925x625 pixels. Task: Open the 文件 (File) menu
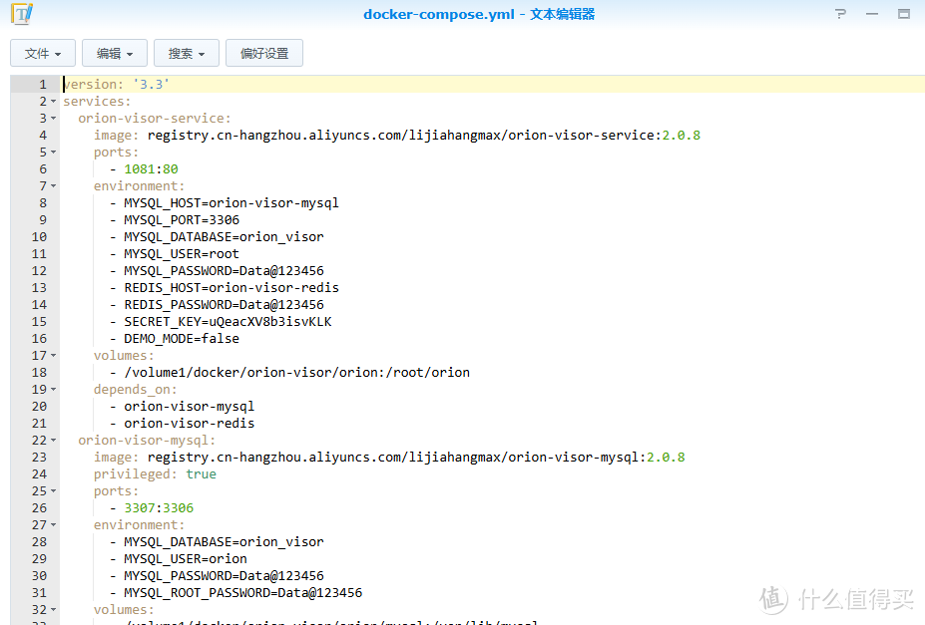click(43, 53)
